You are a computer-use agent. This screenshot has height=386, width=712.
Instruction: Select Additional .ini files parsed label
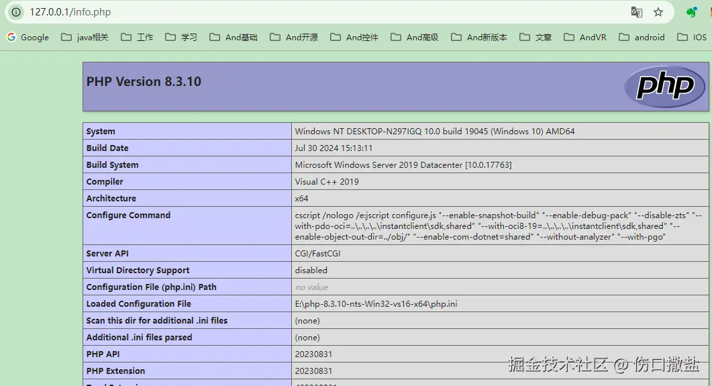(x=139, y=338)
